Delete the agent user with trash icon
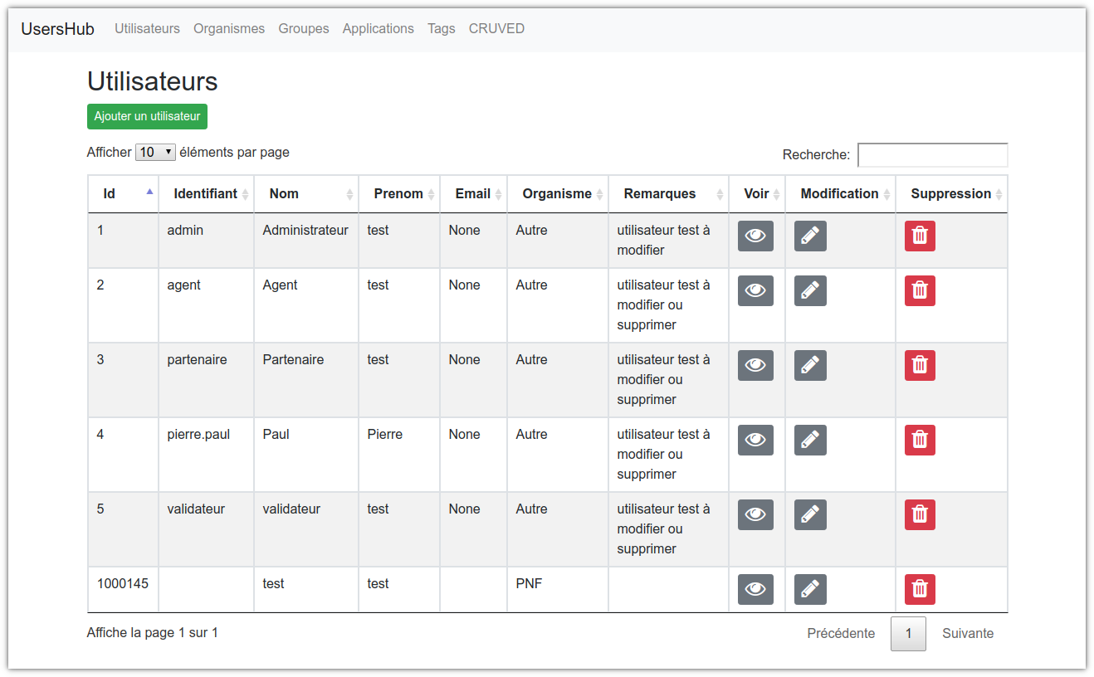Screen dimensions: 1094x677 pyautogui.click(x=920, y=291)
